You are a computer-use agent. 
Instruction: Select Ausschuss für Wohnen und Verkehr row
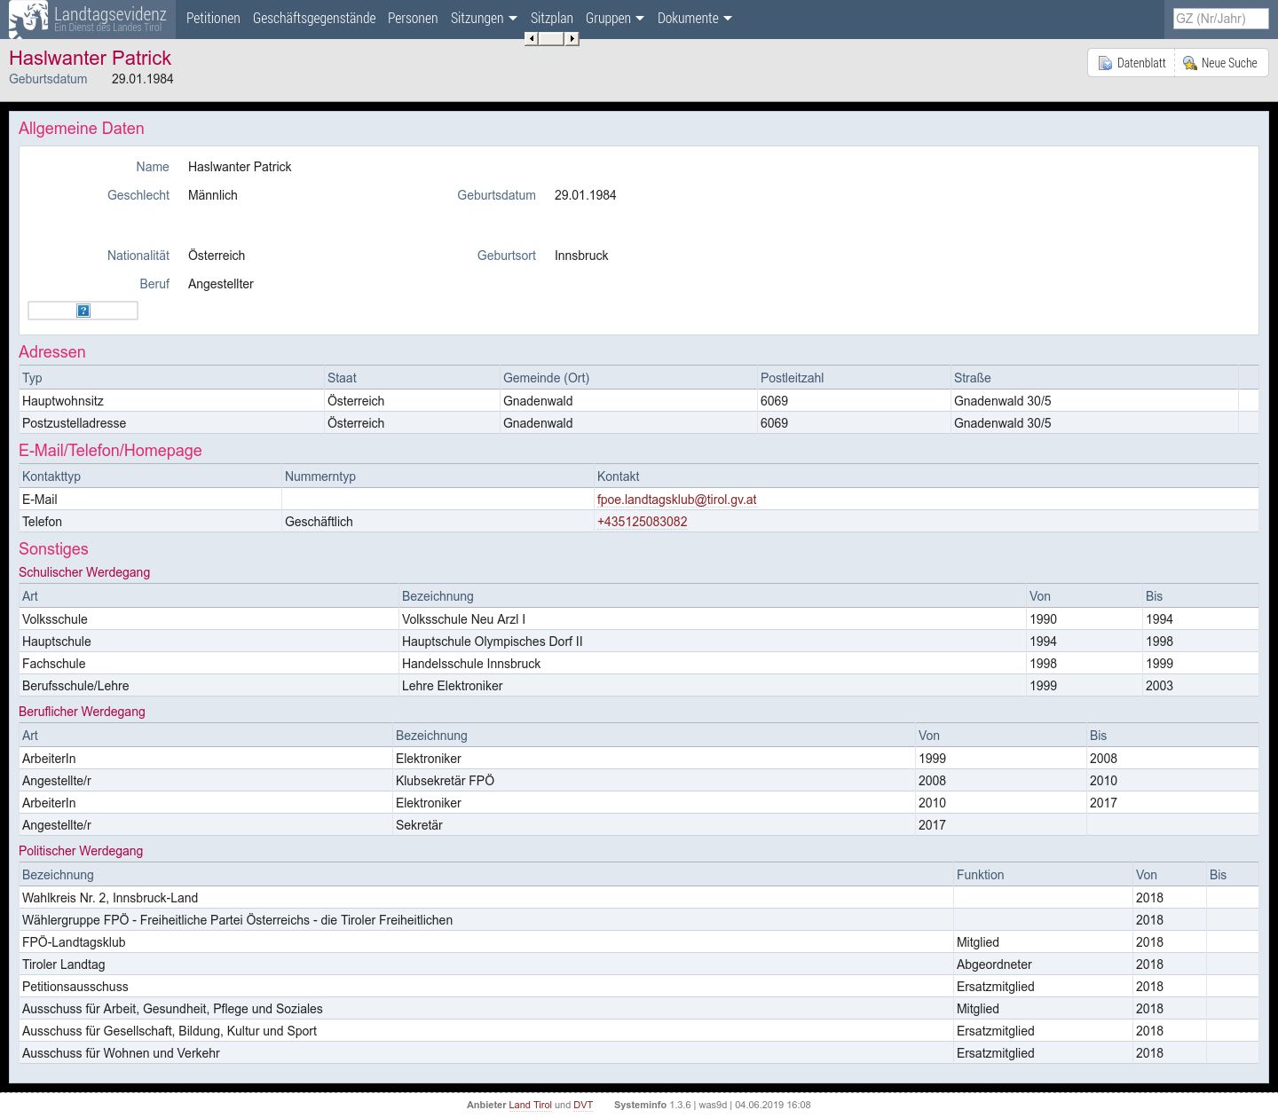[638, 1053]
